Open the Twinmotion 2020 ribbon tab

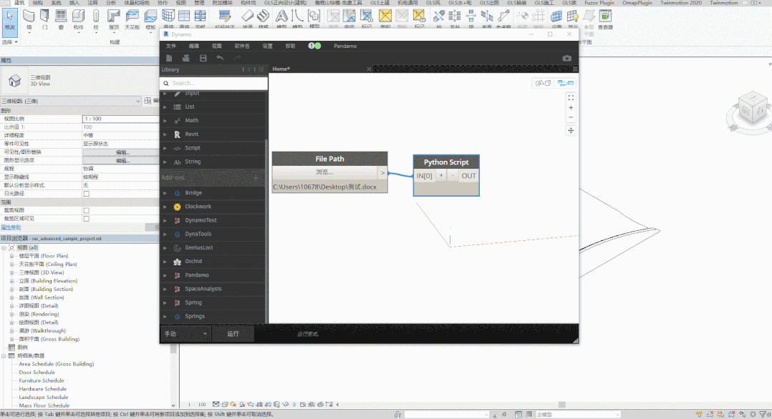[681, 3]
